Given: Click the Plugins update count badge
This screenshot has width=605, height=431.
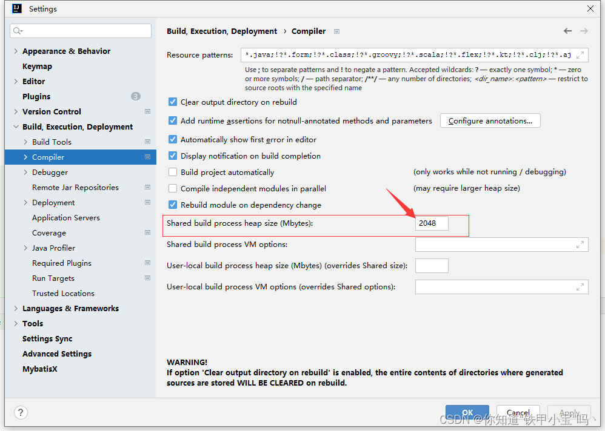Looking at the screenshot, I should (135, 96).
